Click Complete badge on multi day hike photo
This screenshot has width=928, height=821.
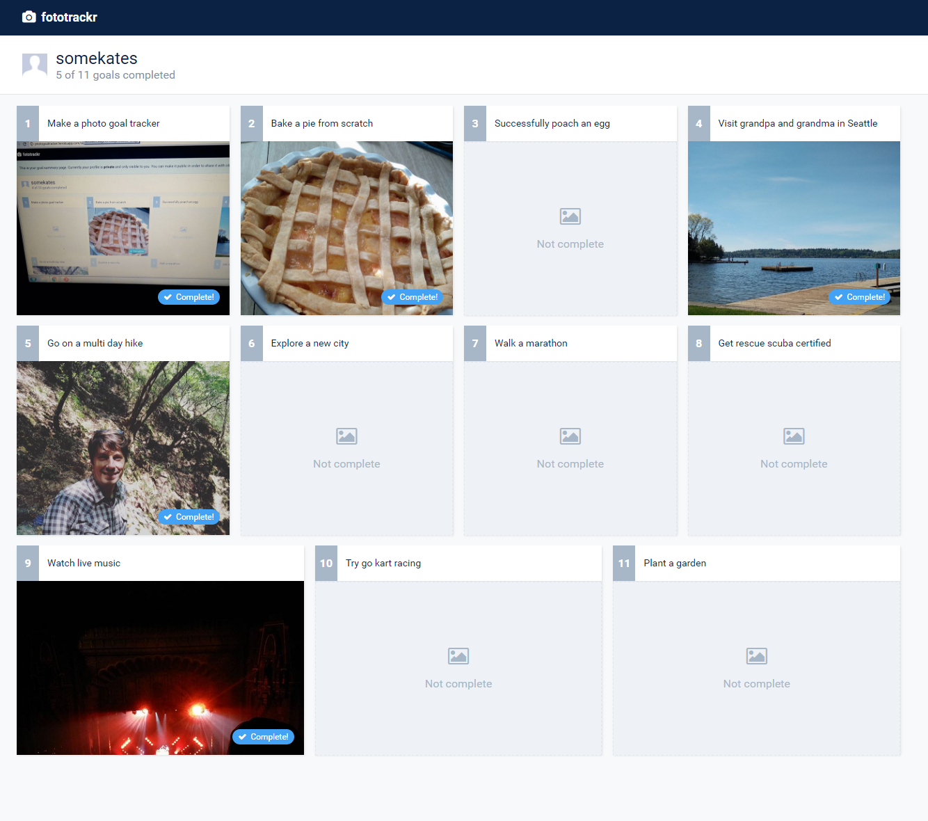[x=189, y=517]
